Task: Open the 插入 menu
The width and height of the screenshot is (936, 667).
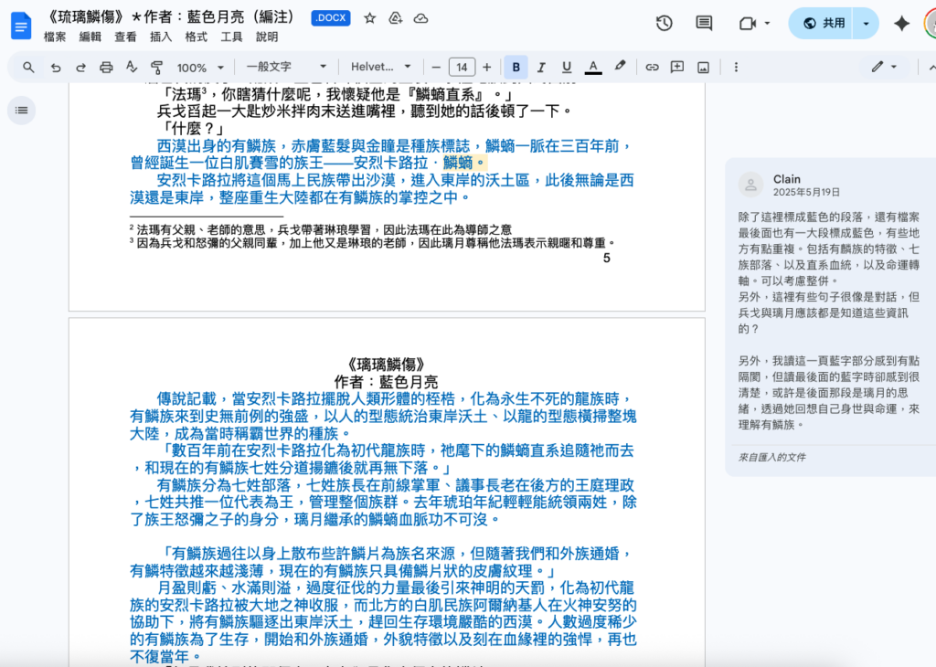Action: click(x=161, y=37)
